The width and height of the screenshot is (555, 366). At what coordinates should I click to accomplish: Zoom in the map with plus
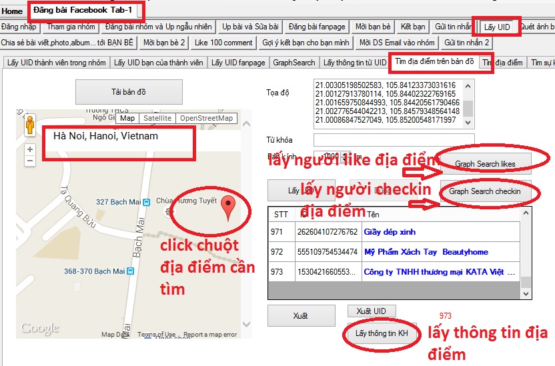pyautogui.click(x=30, y=149)
